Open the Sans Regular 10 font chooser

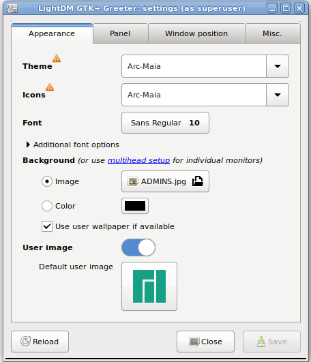(165, 123)
